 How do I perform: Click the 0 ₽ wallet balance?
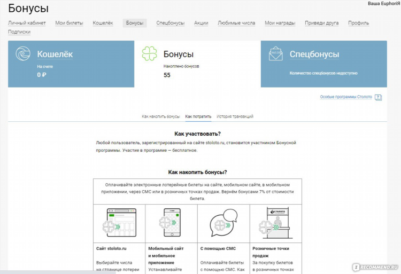(x=42, y=75)
